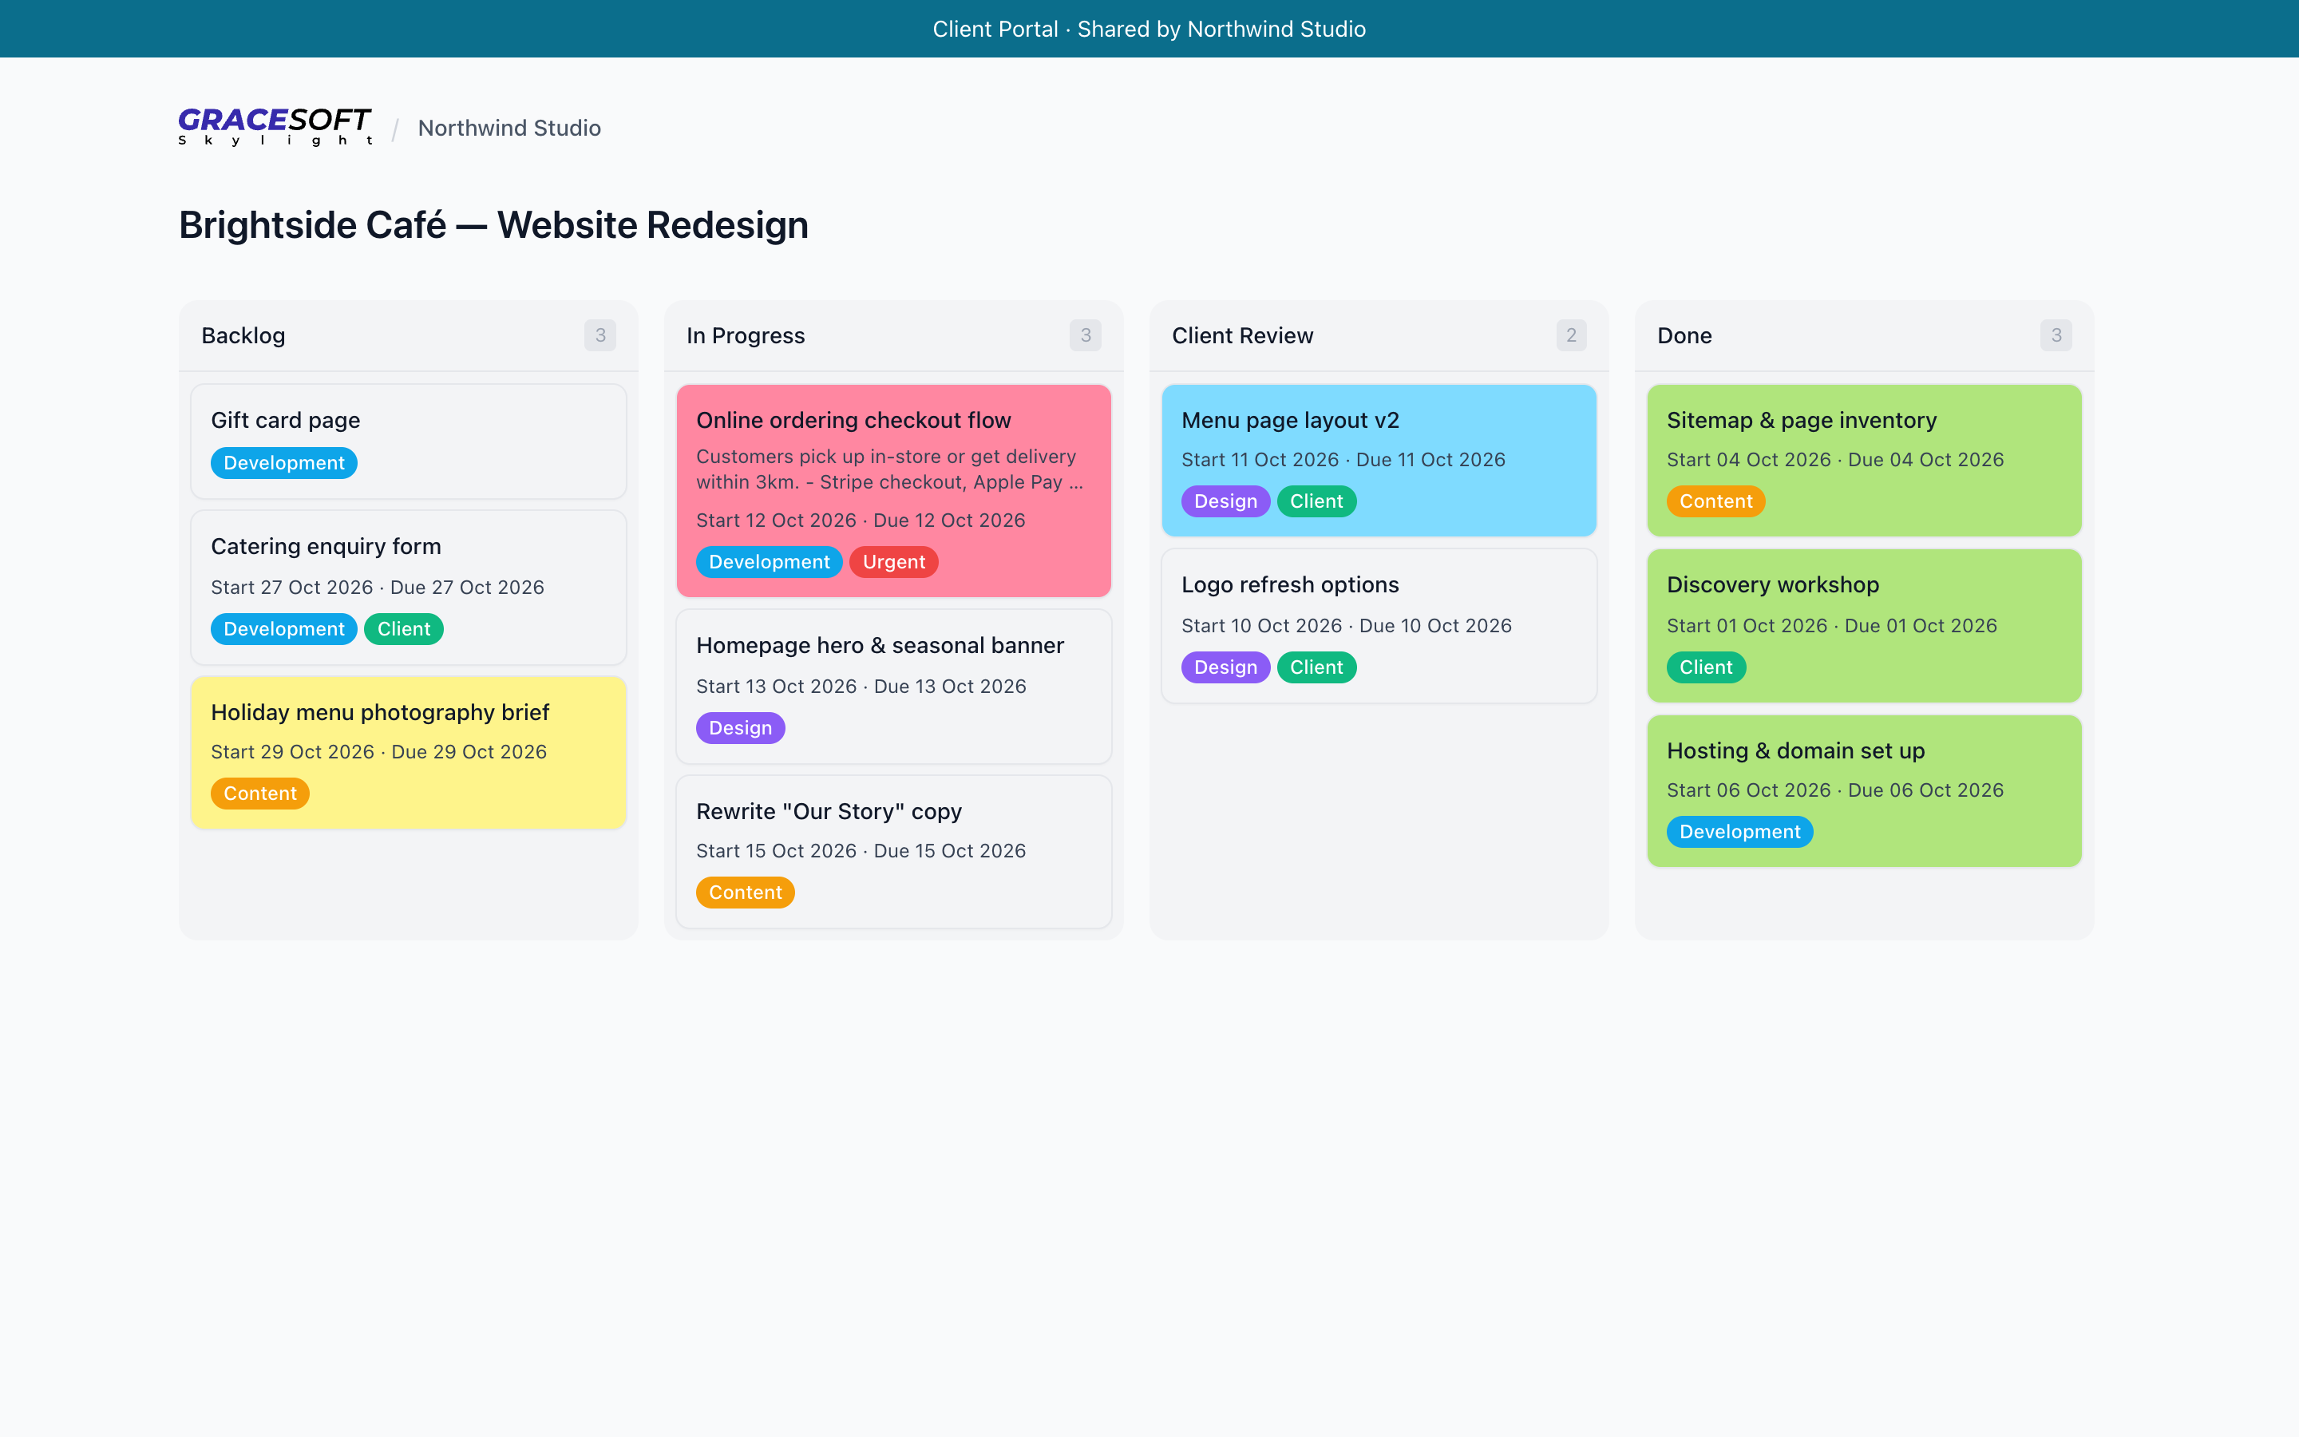
Task: Click the Start 10 Oct 2026 date line
Action: click(1346, 625)
